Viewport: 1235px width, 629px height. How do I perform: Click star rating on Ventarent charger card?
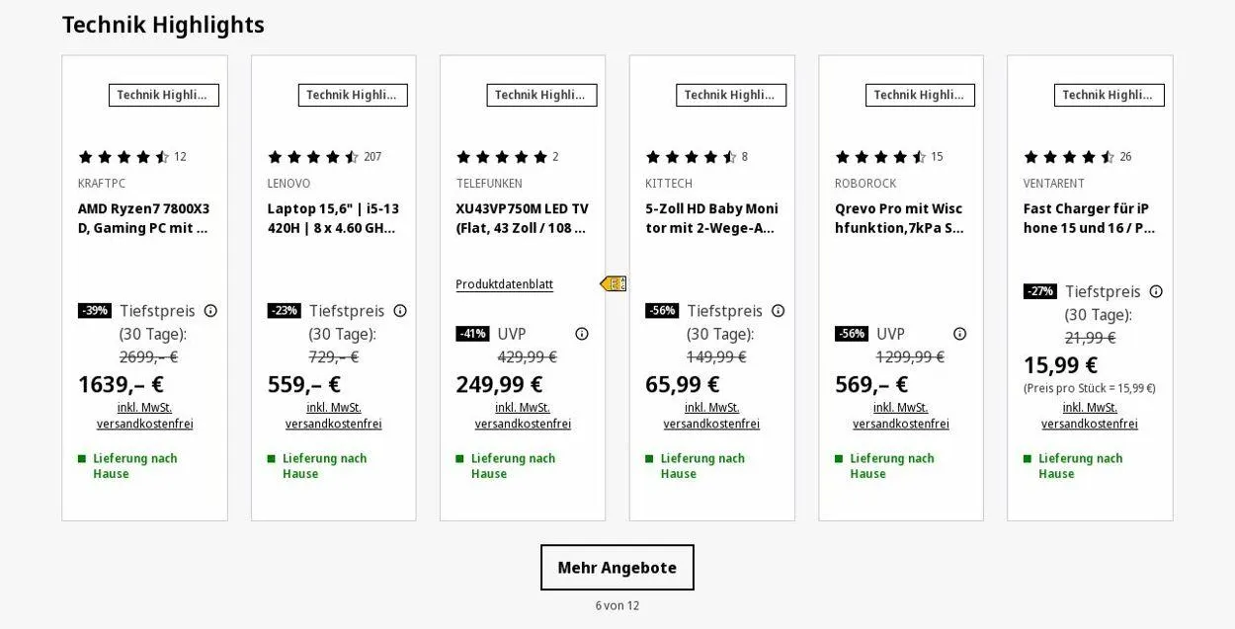[x=1069, y=157]
